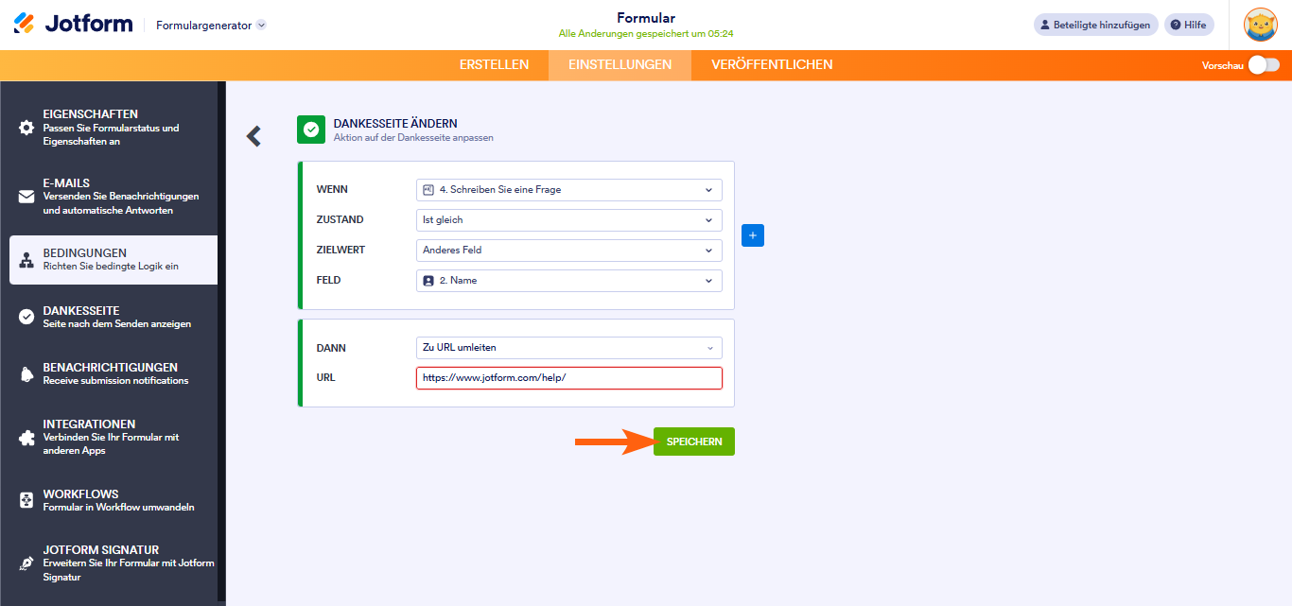Click the back arrow chevron
Image resolution: width=1292 pixels, height=606 pixels.
(x=253, y=136)
